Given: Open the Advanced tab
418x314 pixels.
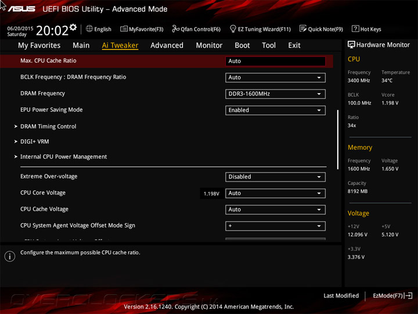Looking at the screenshot, I should pos(167,45).
